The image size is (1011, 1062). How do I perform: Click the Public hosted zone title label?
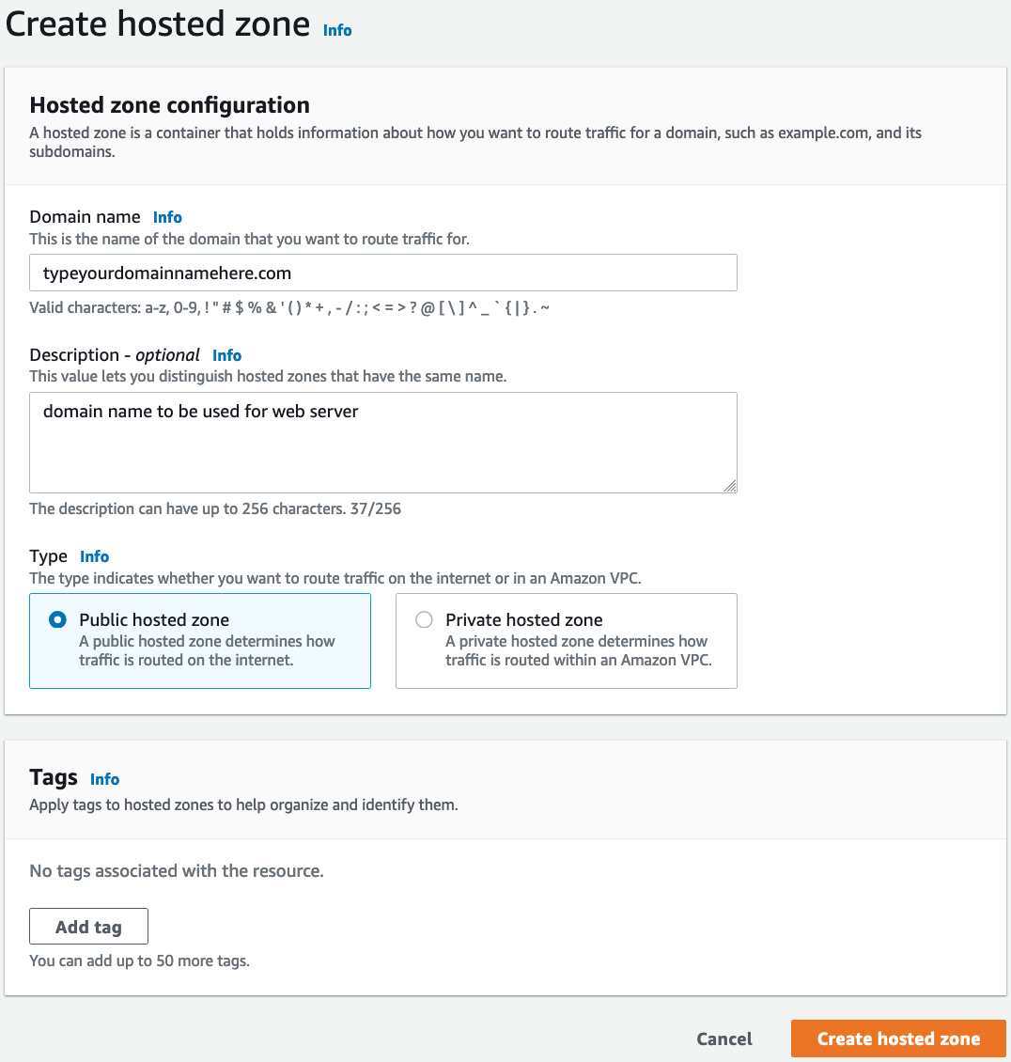coord(154,620)
